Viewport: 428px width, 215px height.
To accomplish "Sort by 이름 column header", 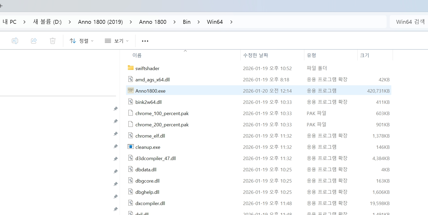I will coord(137,55).
